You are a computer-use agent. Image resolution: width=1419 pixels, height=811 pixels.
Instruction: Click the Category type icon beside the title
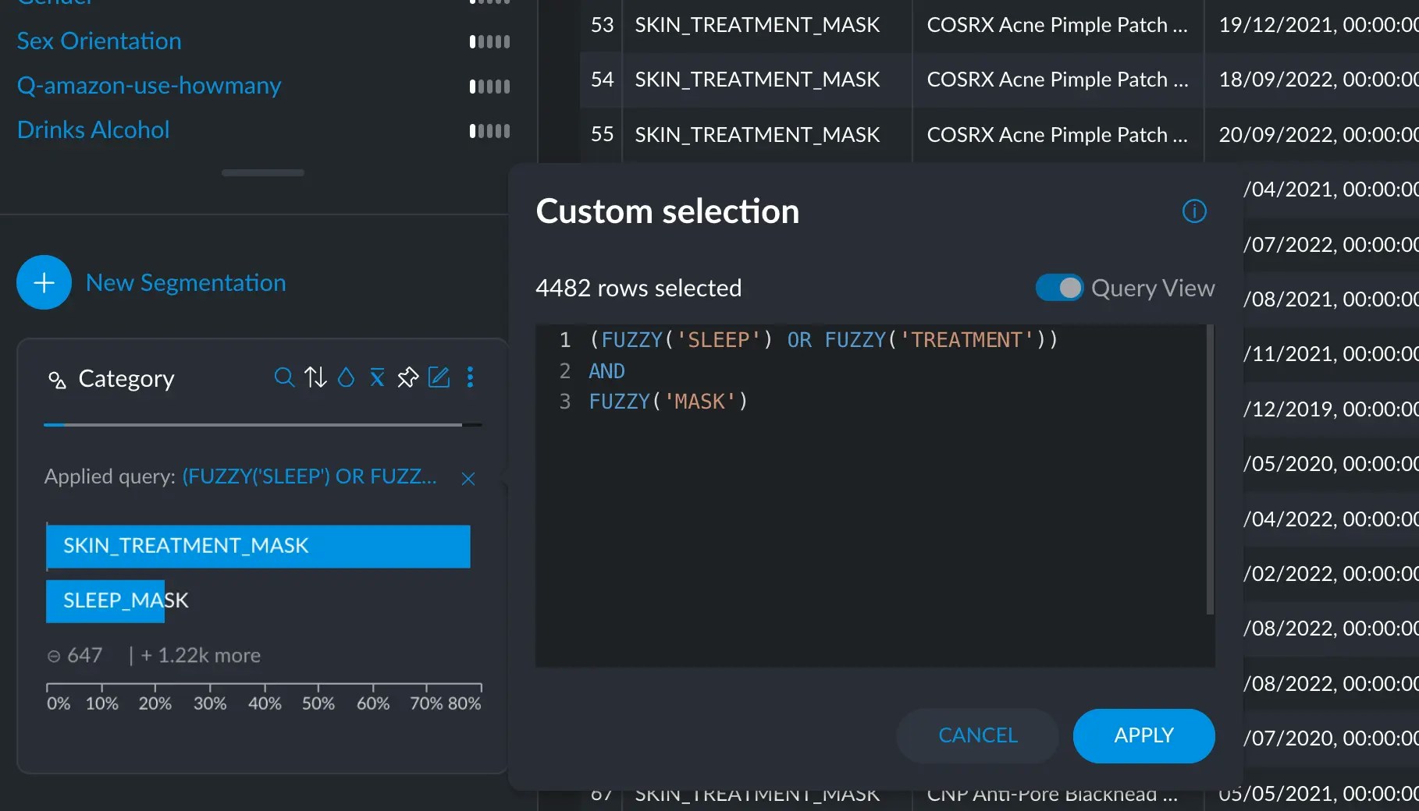pos(57,380)
